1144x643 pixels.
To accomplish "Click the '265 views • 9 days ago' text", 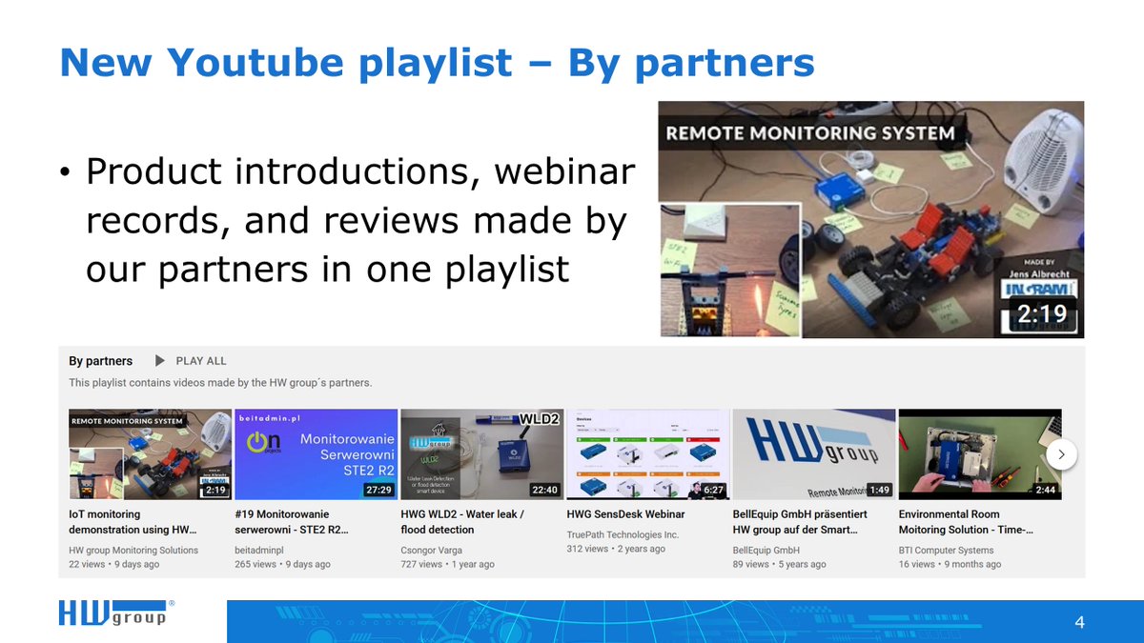I will [282, 564].
